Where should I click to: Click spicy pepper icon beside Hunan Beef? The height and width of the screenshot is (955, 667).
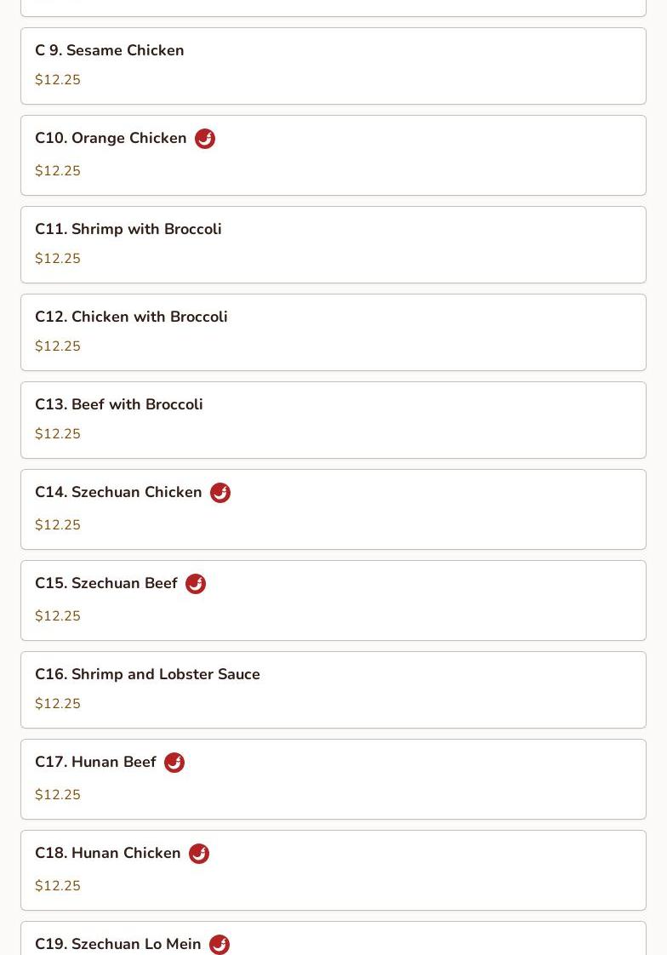point(174,763)
